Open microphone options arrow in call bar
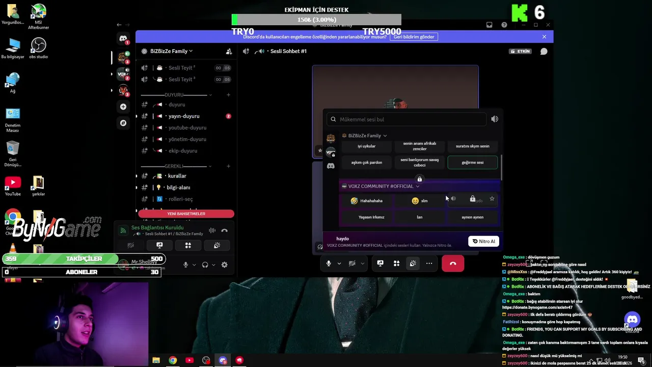Image resolution: width=652 pixels, height=367 pixels. [x=339, y=264]
